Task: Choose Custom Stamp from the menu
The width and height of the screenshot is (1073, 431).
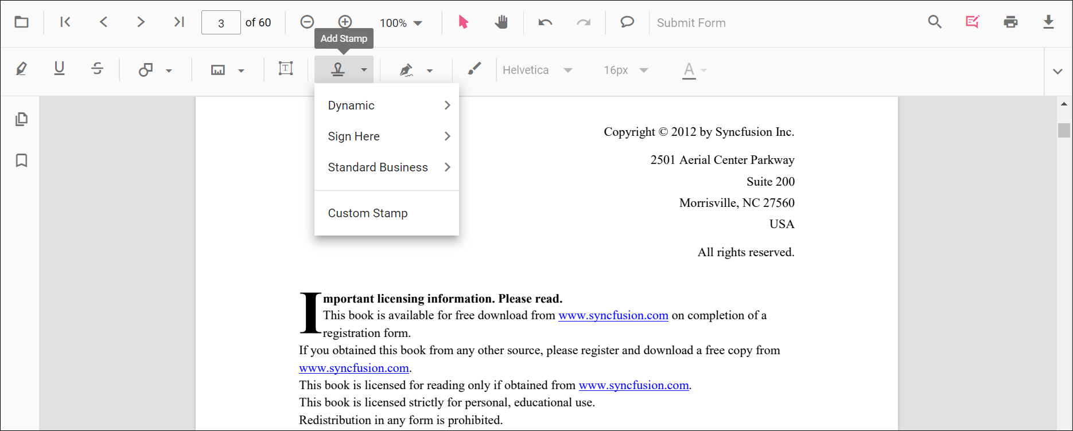Action: tap(368, 213)
